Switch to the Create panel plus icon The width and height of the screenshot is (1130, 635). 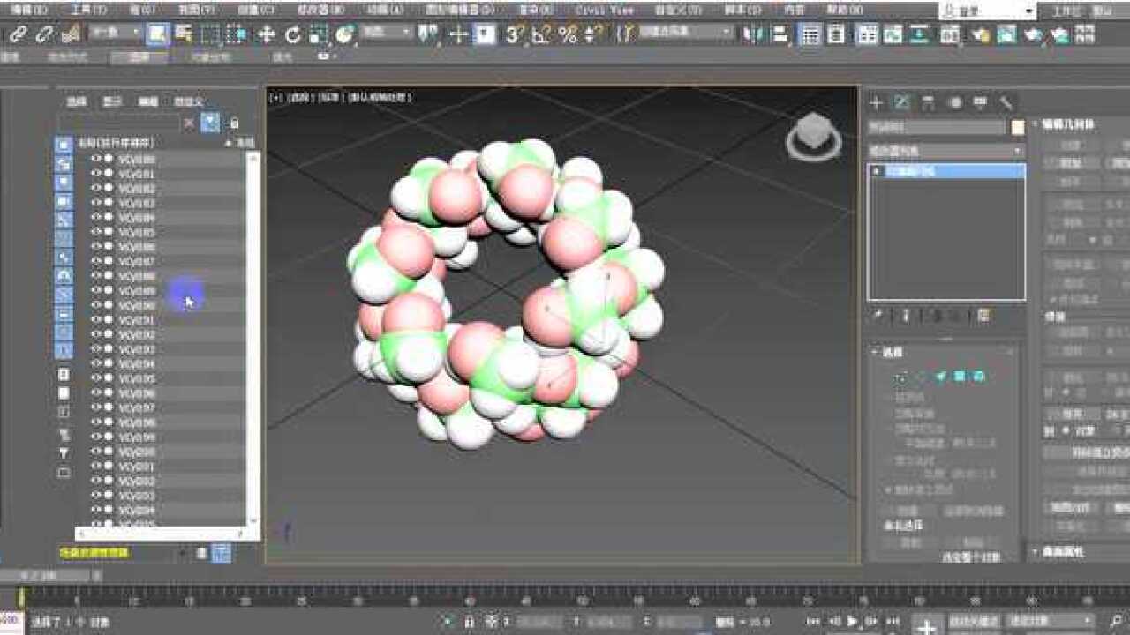point(875,103)
